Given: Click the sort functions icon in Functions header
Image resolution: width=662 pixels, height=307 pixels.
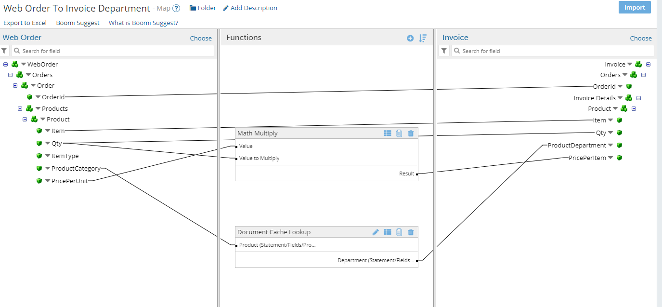Looking at the screenshot, I should coord(422,38).
